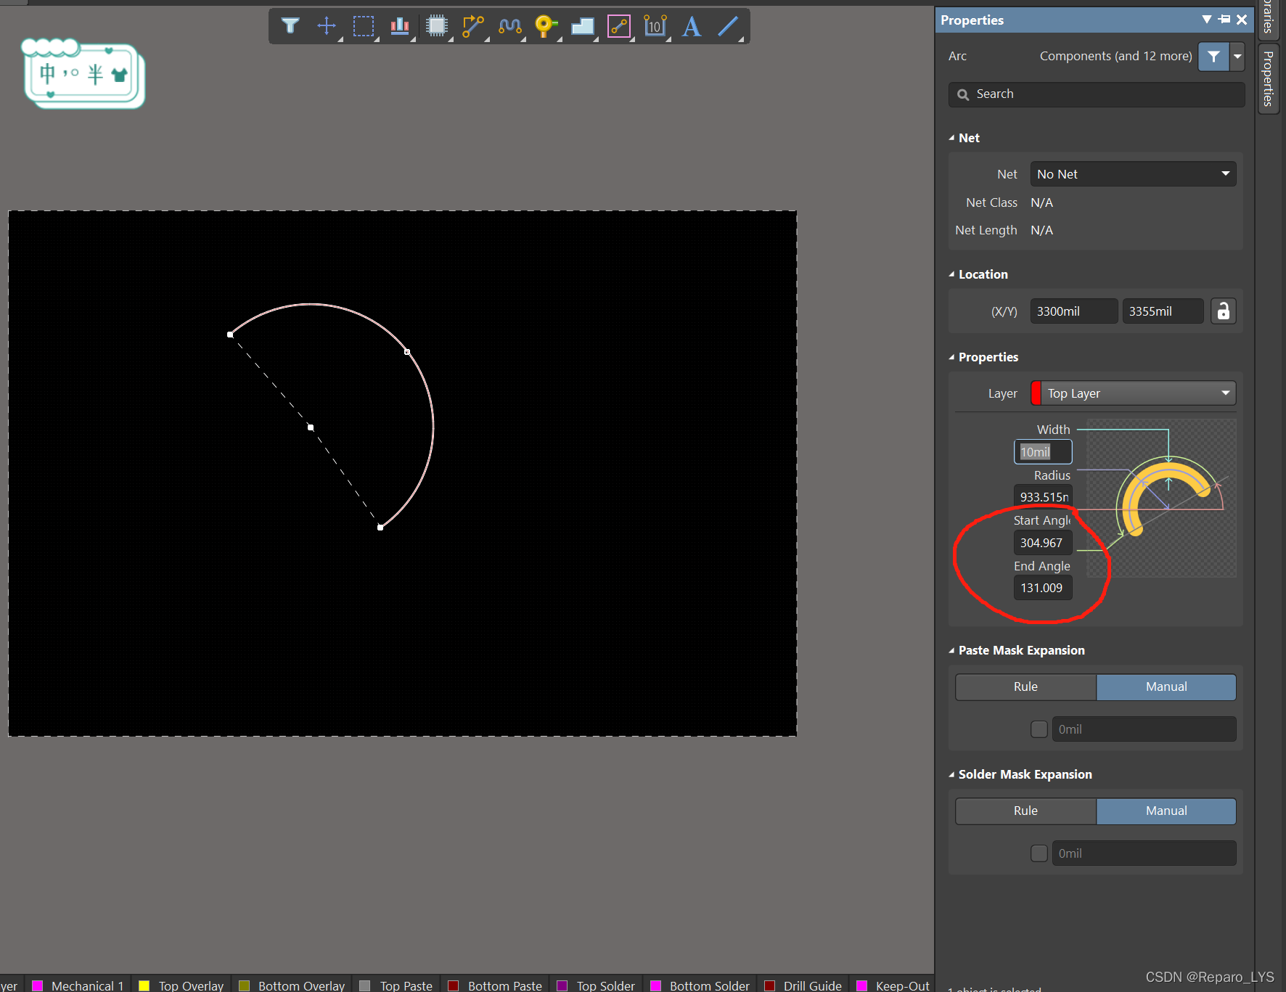Toggle the Location lock button
Viewport: 1286px width, 992px height.
point(1223,311)
